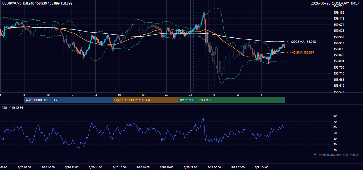Click price axis value 159.074

point(339,25)
